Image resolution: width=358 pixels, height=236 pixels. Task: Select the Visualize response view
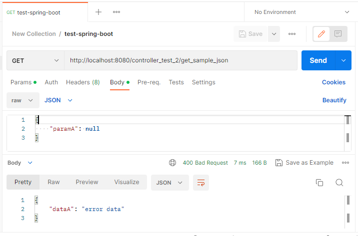click(126, 182)
